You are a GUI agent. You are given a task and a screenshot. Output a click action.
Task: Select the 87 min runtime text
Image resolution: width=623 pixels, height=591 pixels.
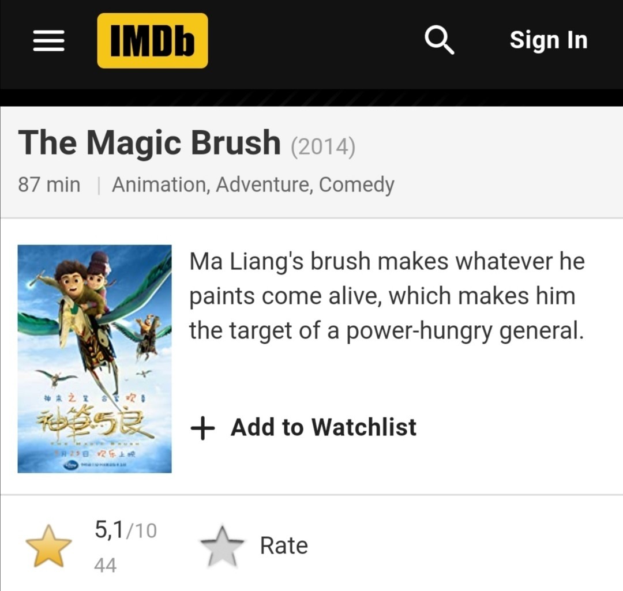(x=49, y=185)
